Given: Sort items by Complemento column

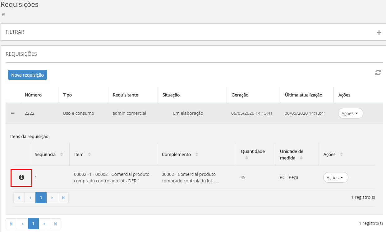Looking at the screenshot, I should pos(197,154).
